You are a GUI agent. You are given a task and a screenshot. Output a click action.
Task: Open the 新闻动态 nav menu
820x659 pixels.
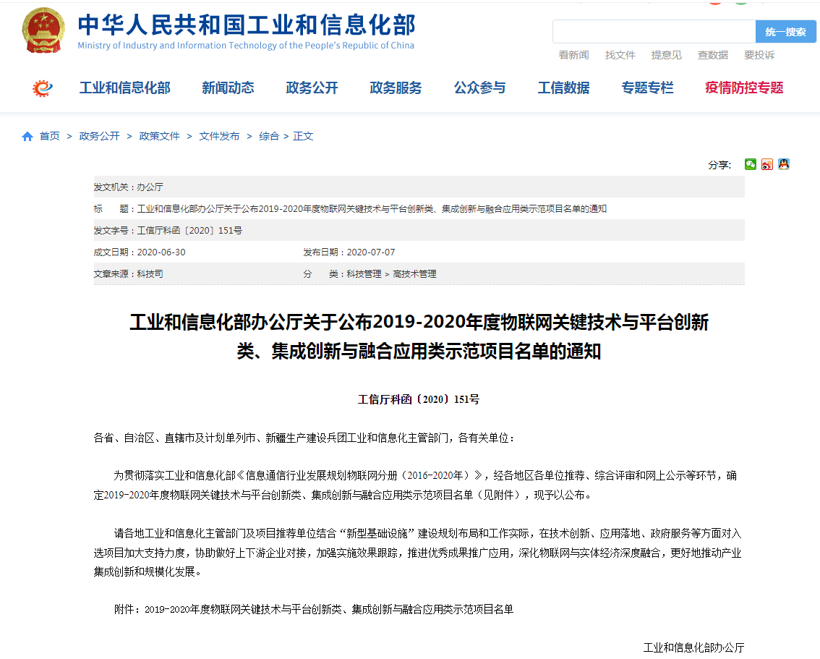[x=228, y=88]
